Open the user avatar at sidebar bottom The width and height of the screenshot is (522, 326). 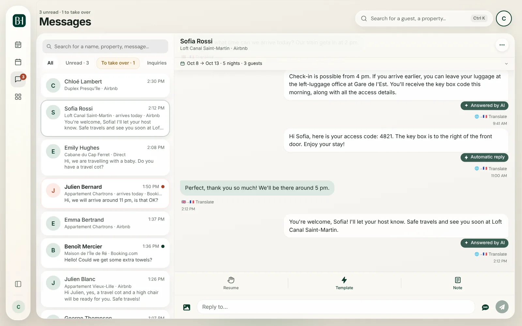pyautogui.click(x=19, y=307)
